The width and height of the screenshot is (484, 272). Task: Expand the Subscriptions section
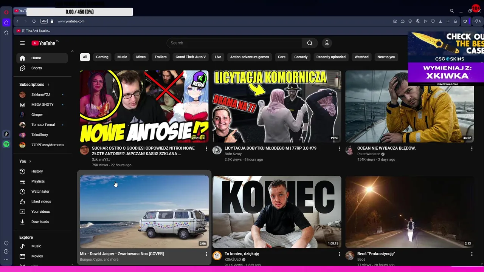(x=34, y=85)
